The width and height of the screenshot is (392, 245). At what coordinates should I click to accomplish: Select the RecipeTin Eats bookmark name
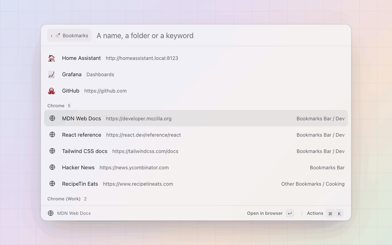(80, 184)
